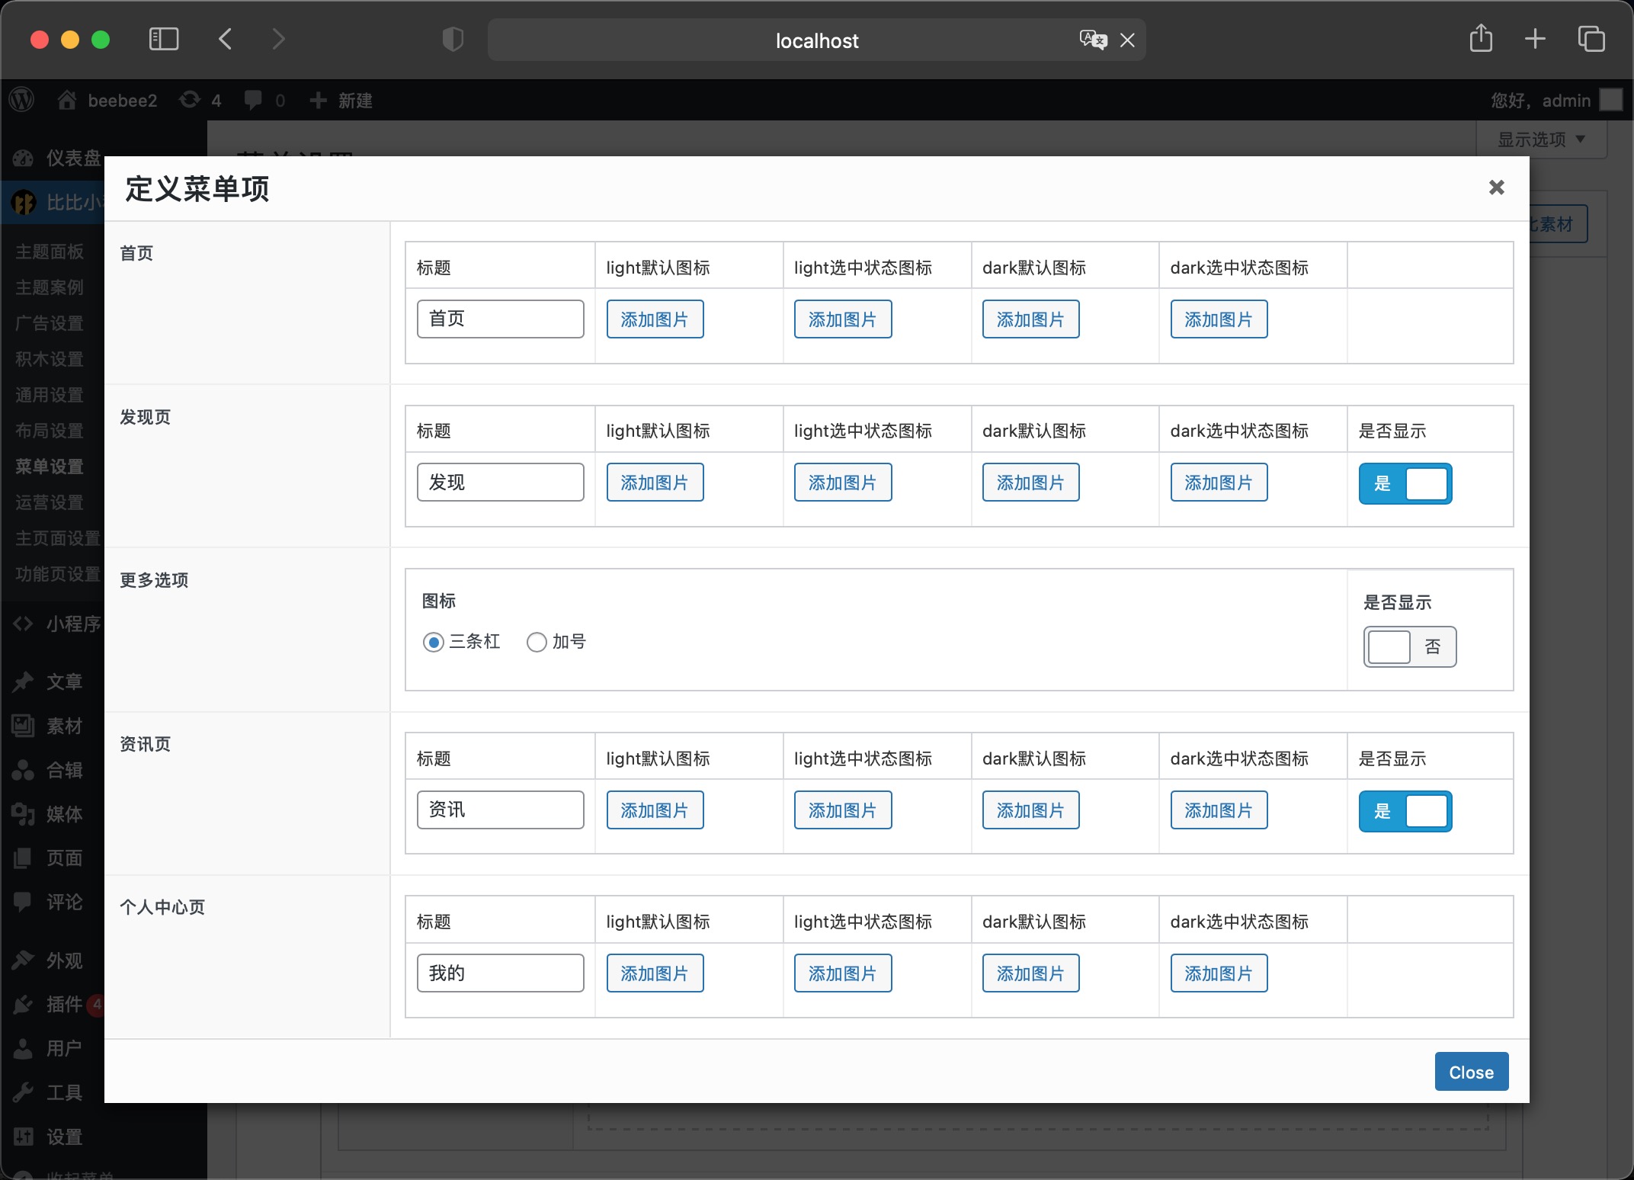
Task: Toggle Safari sidebar icon
Action: (x=163, y=39)
